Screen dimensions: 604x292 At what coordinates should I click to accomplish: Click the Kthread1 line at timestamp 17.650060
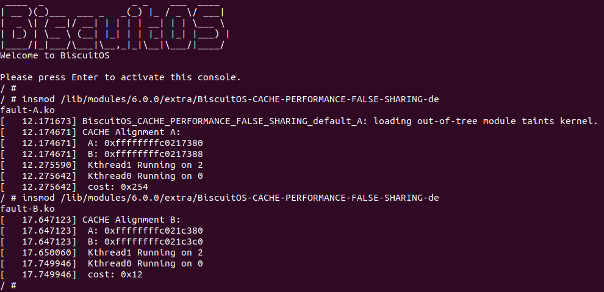(145, 252)
